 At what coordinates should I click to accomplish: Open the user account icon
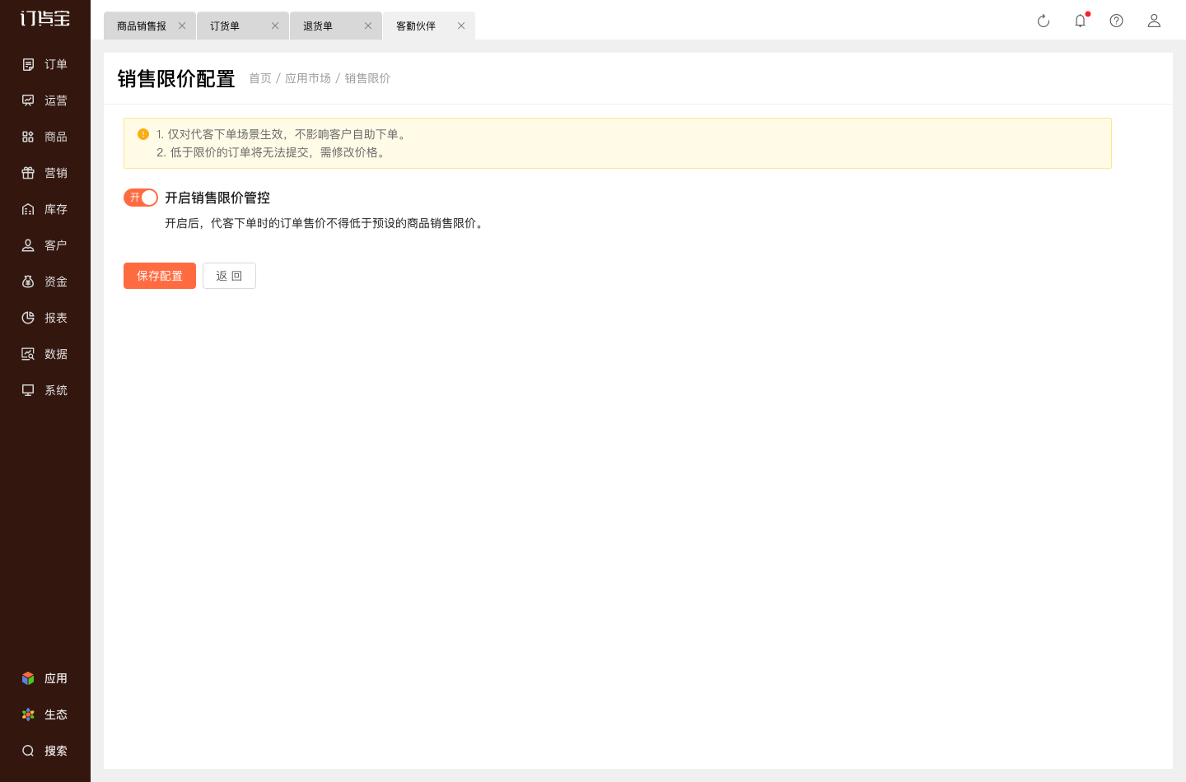tap(1154, 21)
